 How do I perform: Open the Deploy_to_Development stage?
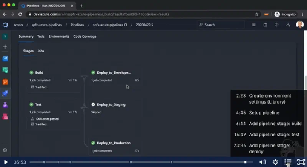(114, 73)
